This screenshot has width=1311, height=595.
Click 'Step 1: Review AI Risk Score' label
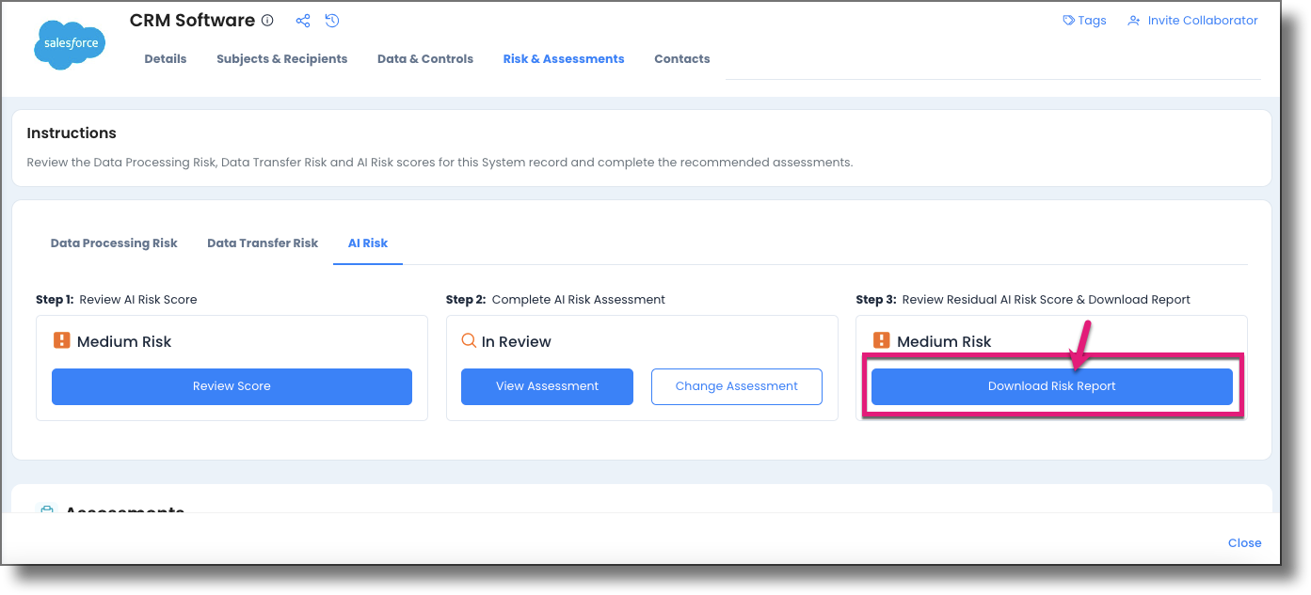point(117,300)
